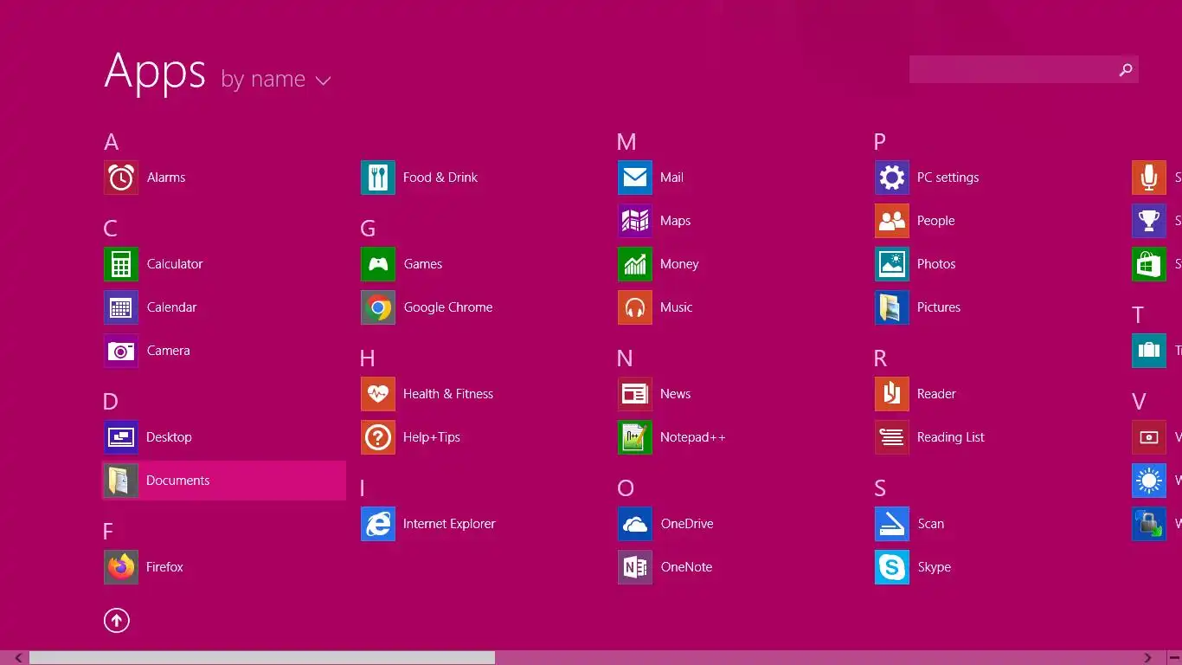Screen dimensions: 1182x665
Task: Open the Mail envelope icon
Action: 635,178
